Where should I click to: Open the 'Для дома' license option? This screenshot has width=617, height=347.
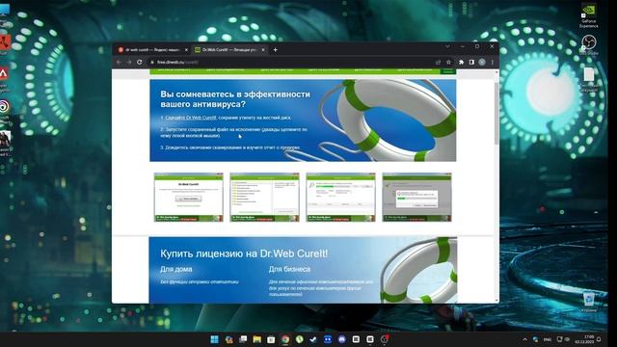[176, 269]
